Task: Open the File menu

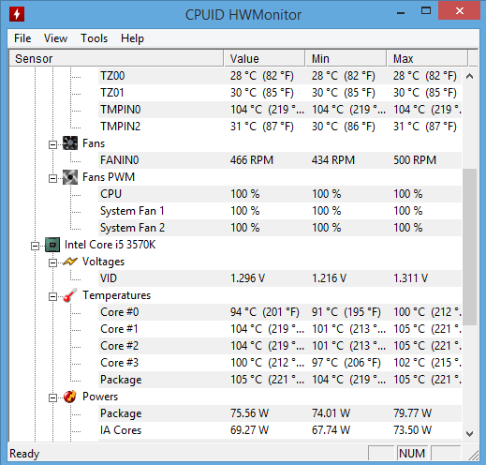Action: pyautogui.click(x=22, y=38)
